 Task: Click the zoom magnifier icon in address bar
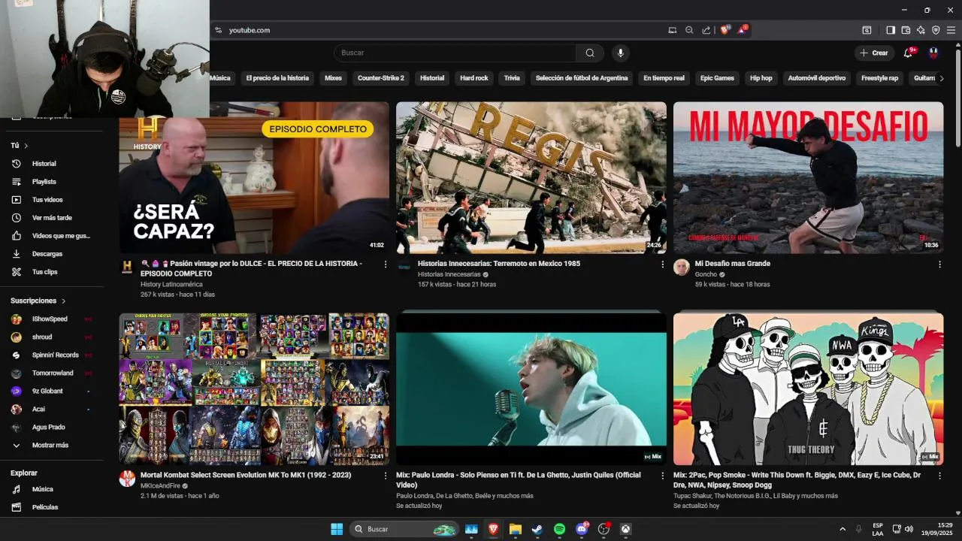coord(689,30)
